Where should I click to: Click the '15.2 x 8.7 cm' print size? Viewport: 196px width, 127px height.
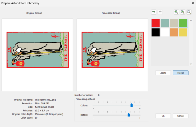click(x=42, y=110)
